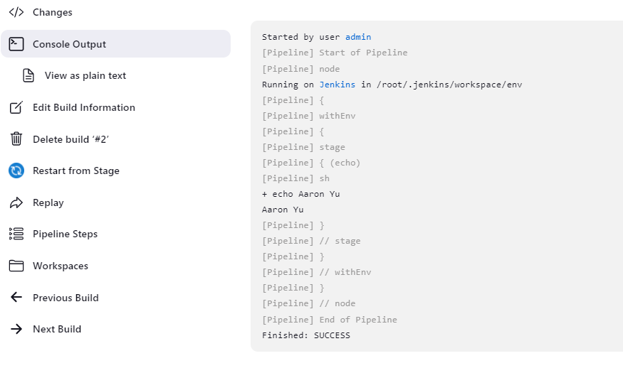This screenshot has width=623, height=368.
Task: Click the Replay arrow icon
Action: point(16,202)
